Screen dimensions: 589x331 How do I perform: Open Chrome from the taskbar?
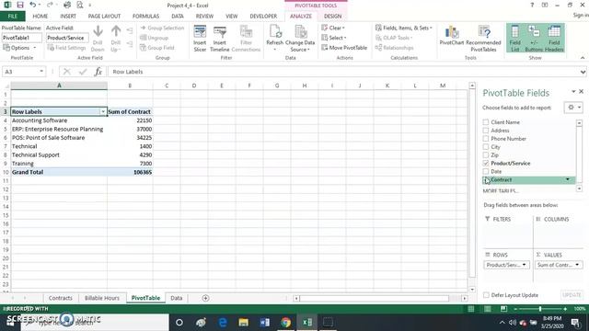(286, 323)
